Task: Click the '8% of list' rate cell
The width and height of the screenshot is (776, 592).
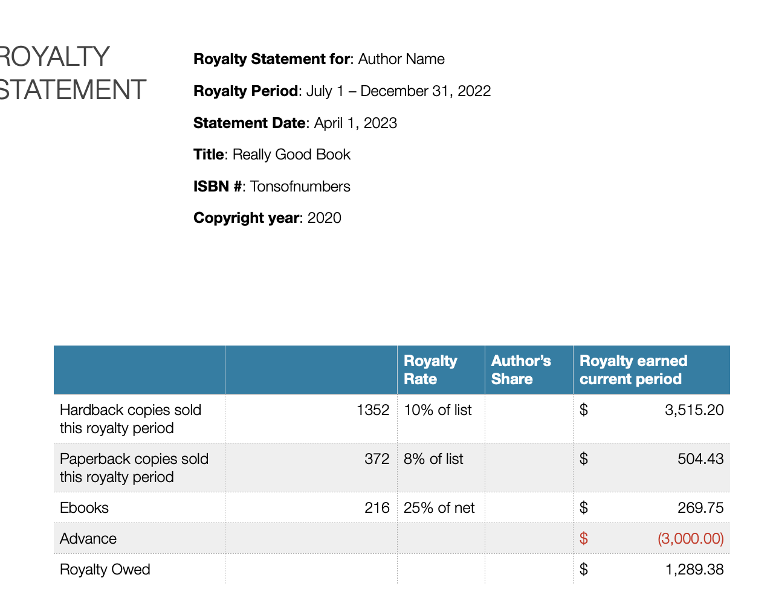Action: point(441,468)
